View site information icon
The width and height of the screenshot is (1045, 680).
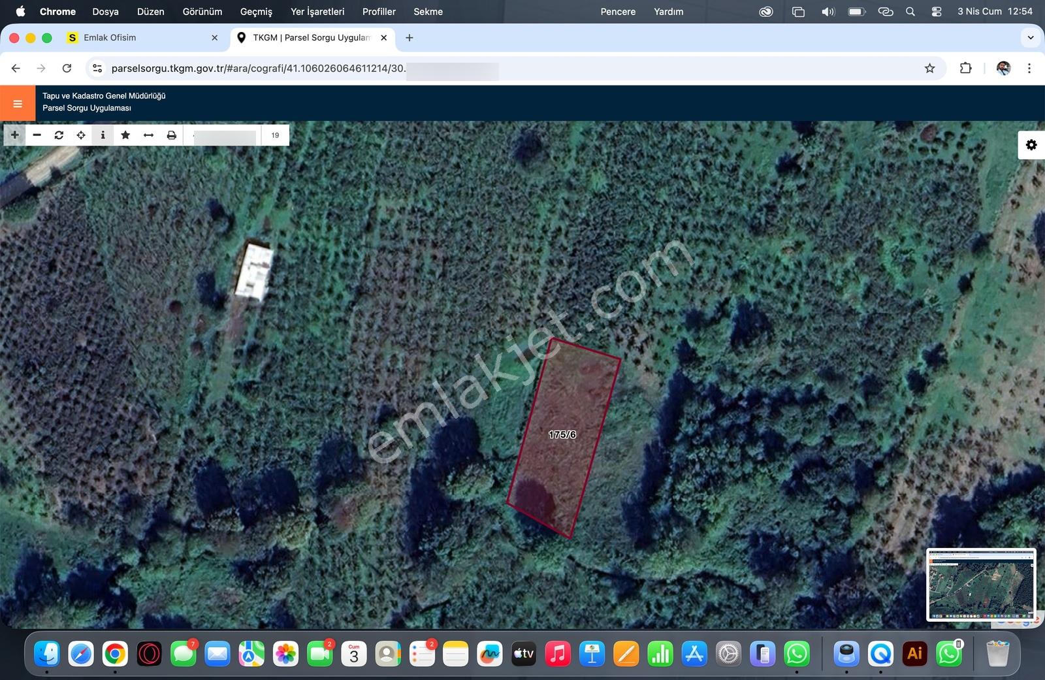pyautogui.click(x=97, y=68)
